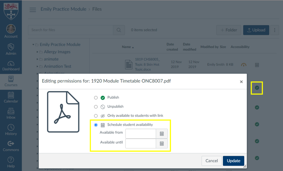Select the Unpublish radio option
Screen dimensions: 283x171
tap(96, 107)
